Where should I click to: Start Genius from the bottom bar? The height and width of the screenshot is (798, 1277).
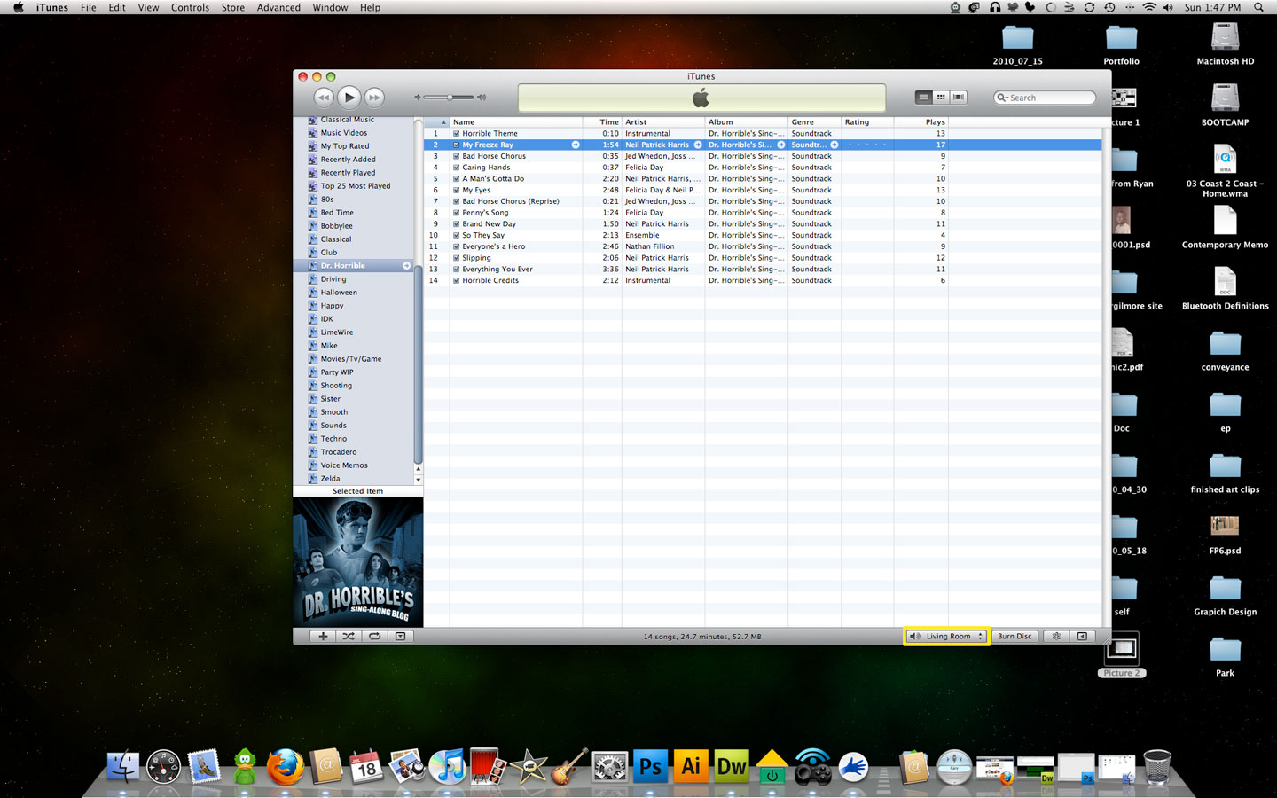[1056, 636]
